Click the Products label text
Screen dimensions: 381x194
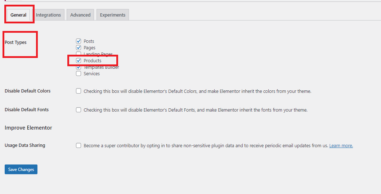point(92,61)
